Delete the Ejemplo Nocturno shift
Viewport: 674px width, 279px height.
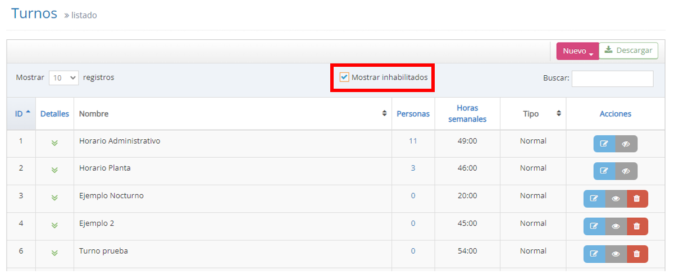pyautogui.click(x=637, y=199)
